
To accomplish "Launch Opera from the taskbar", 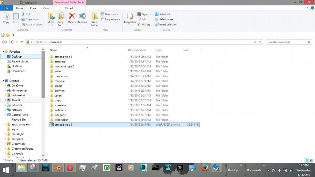I will coord(70,168).
